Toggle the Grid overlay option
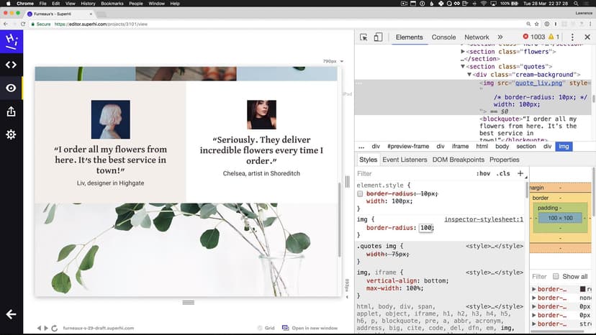Image resolution: width=596 pixels, height=335 pixels. pos(266,329)
